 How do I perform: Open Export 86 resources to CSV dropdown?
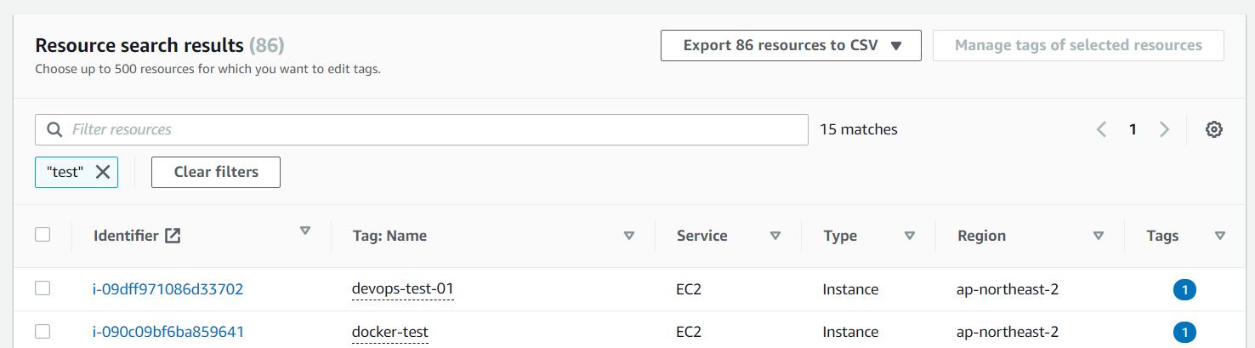point(791,45)
